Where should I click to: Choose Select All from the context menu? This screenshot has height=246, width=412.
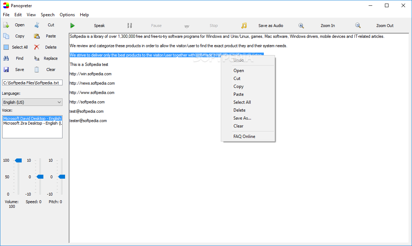coord(248,102)
